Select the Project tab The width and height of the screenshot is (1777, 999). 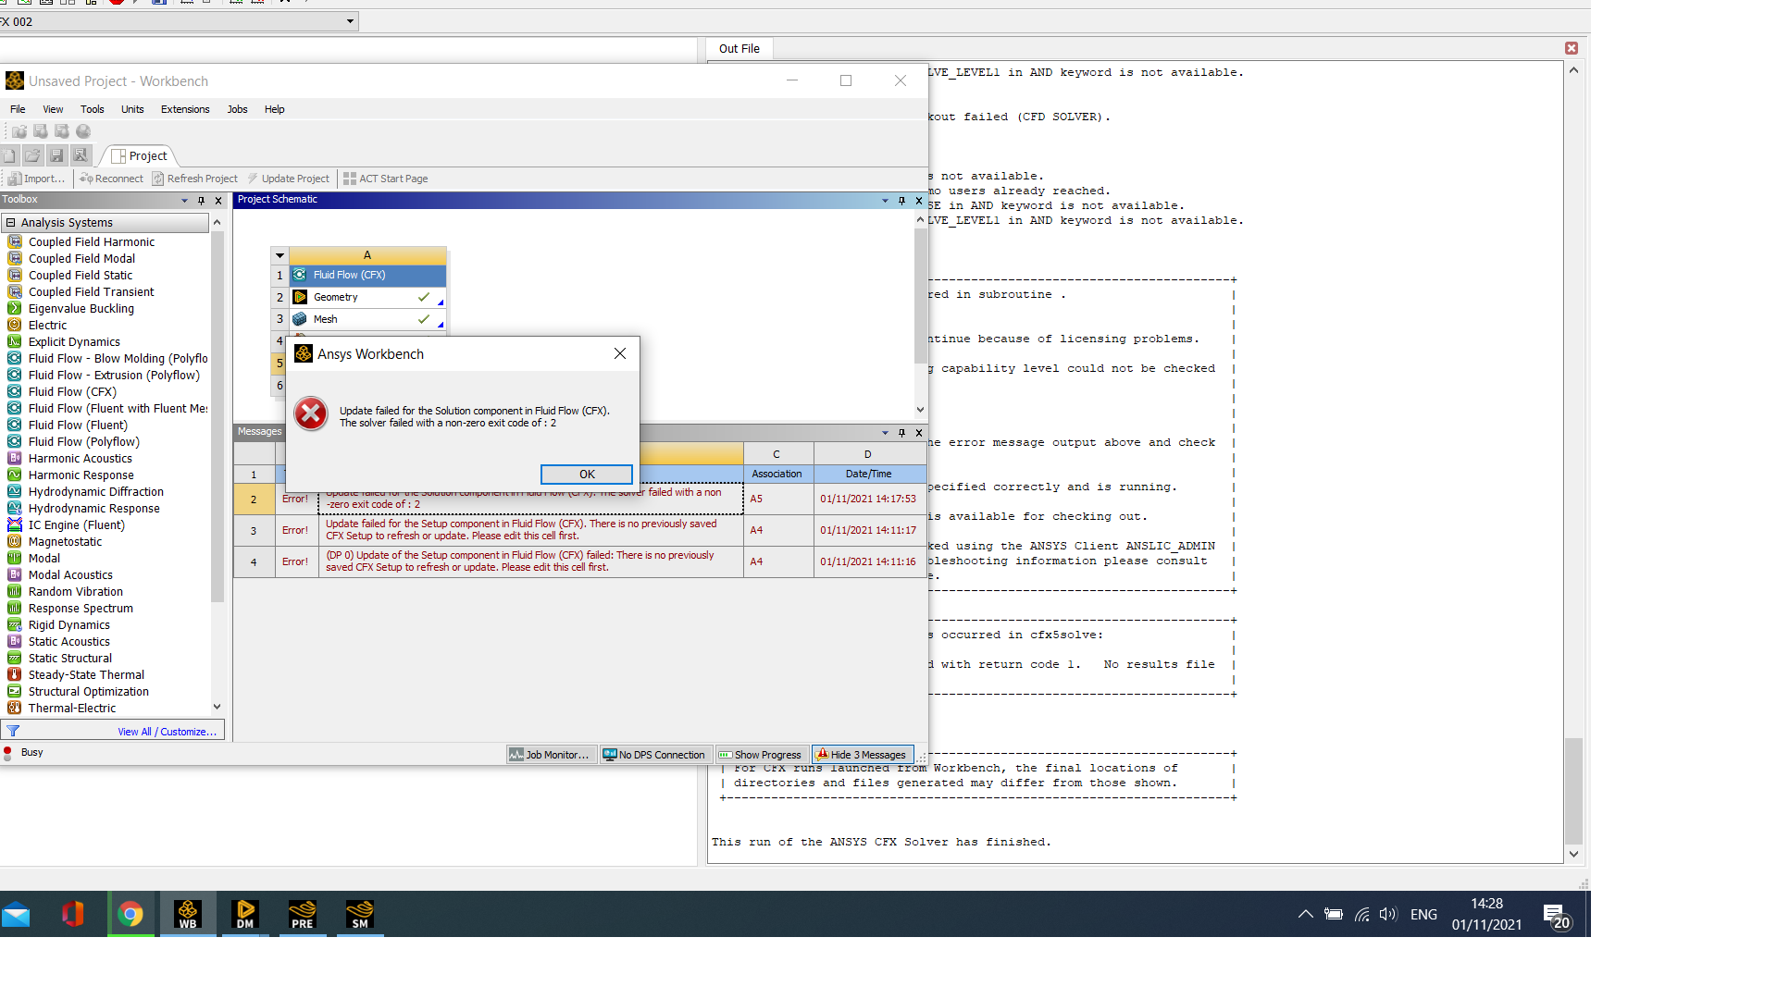click(139, 155)
